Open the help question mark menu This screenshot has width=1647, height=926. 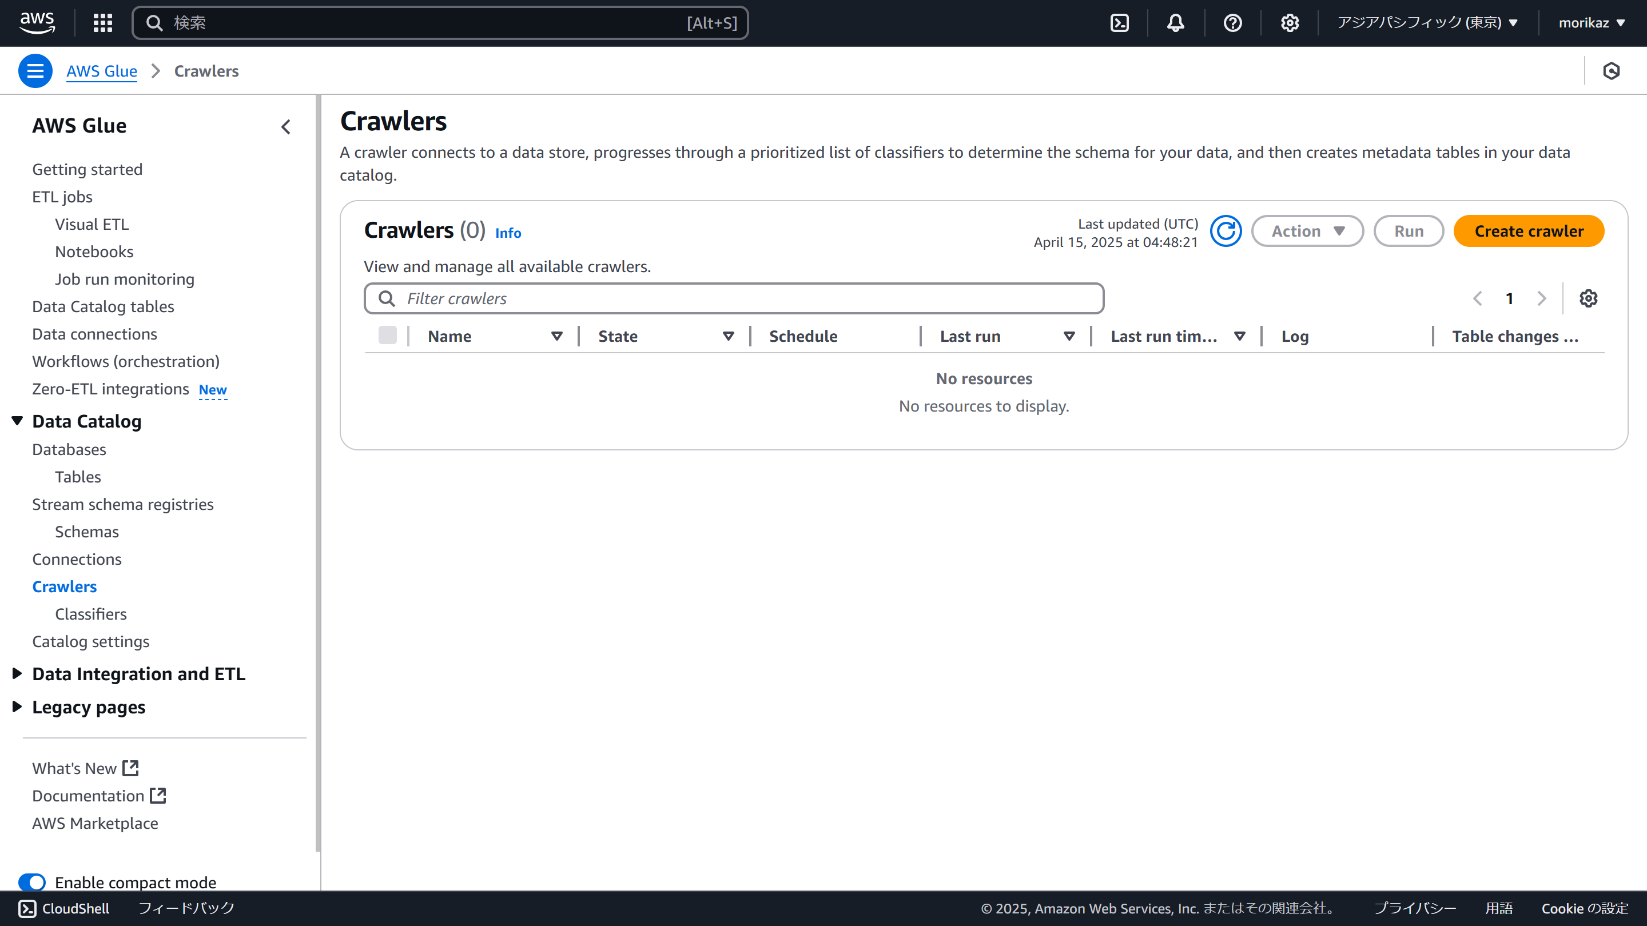1232,23
